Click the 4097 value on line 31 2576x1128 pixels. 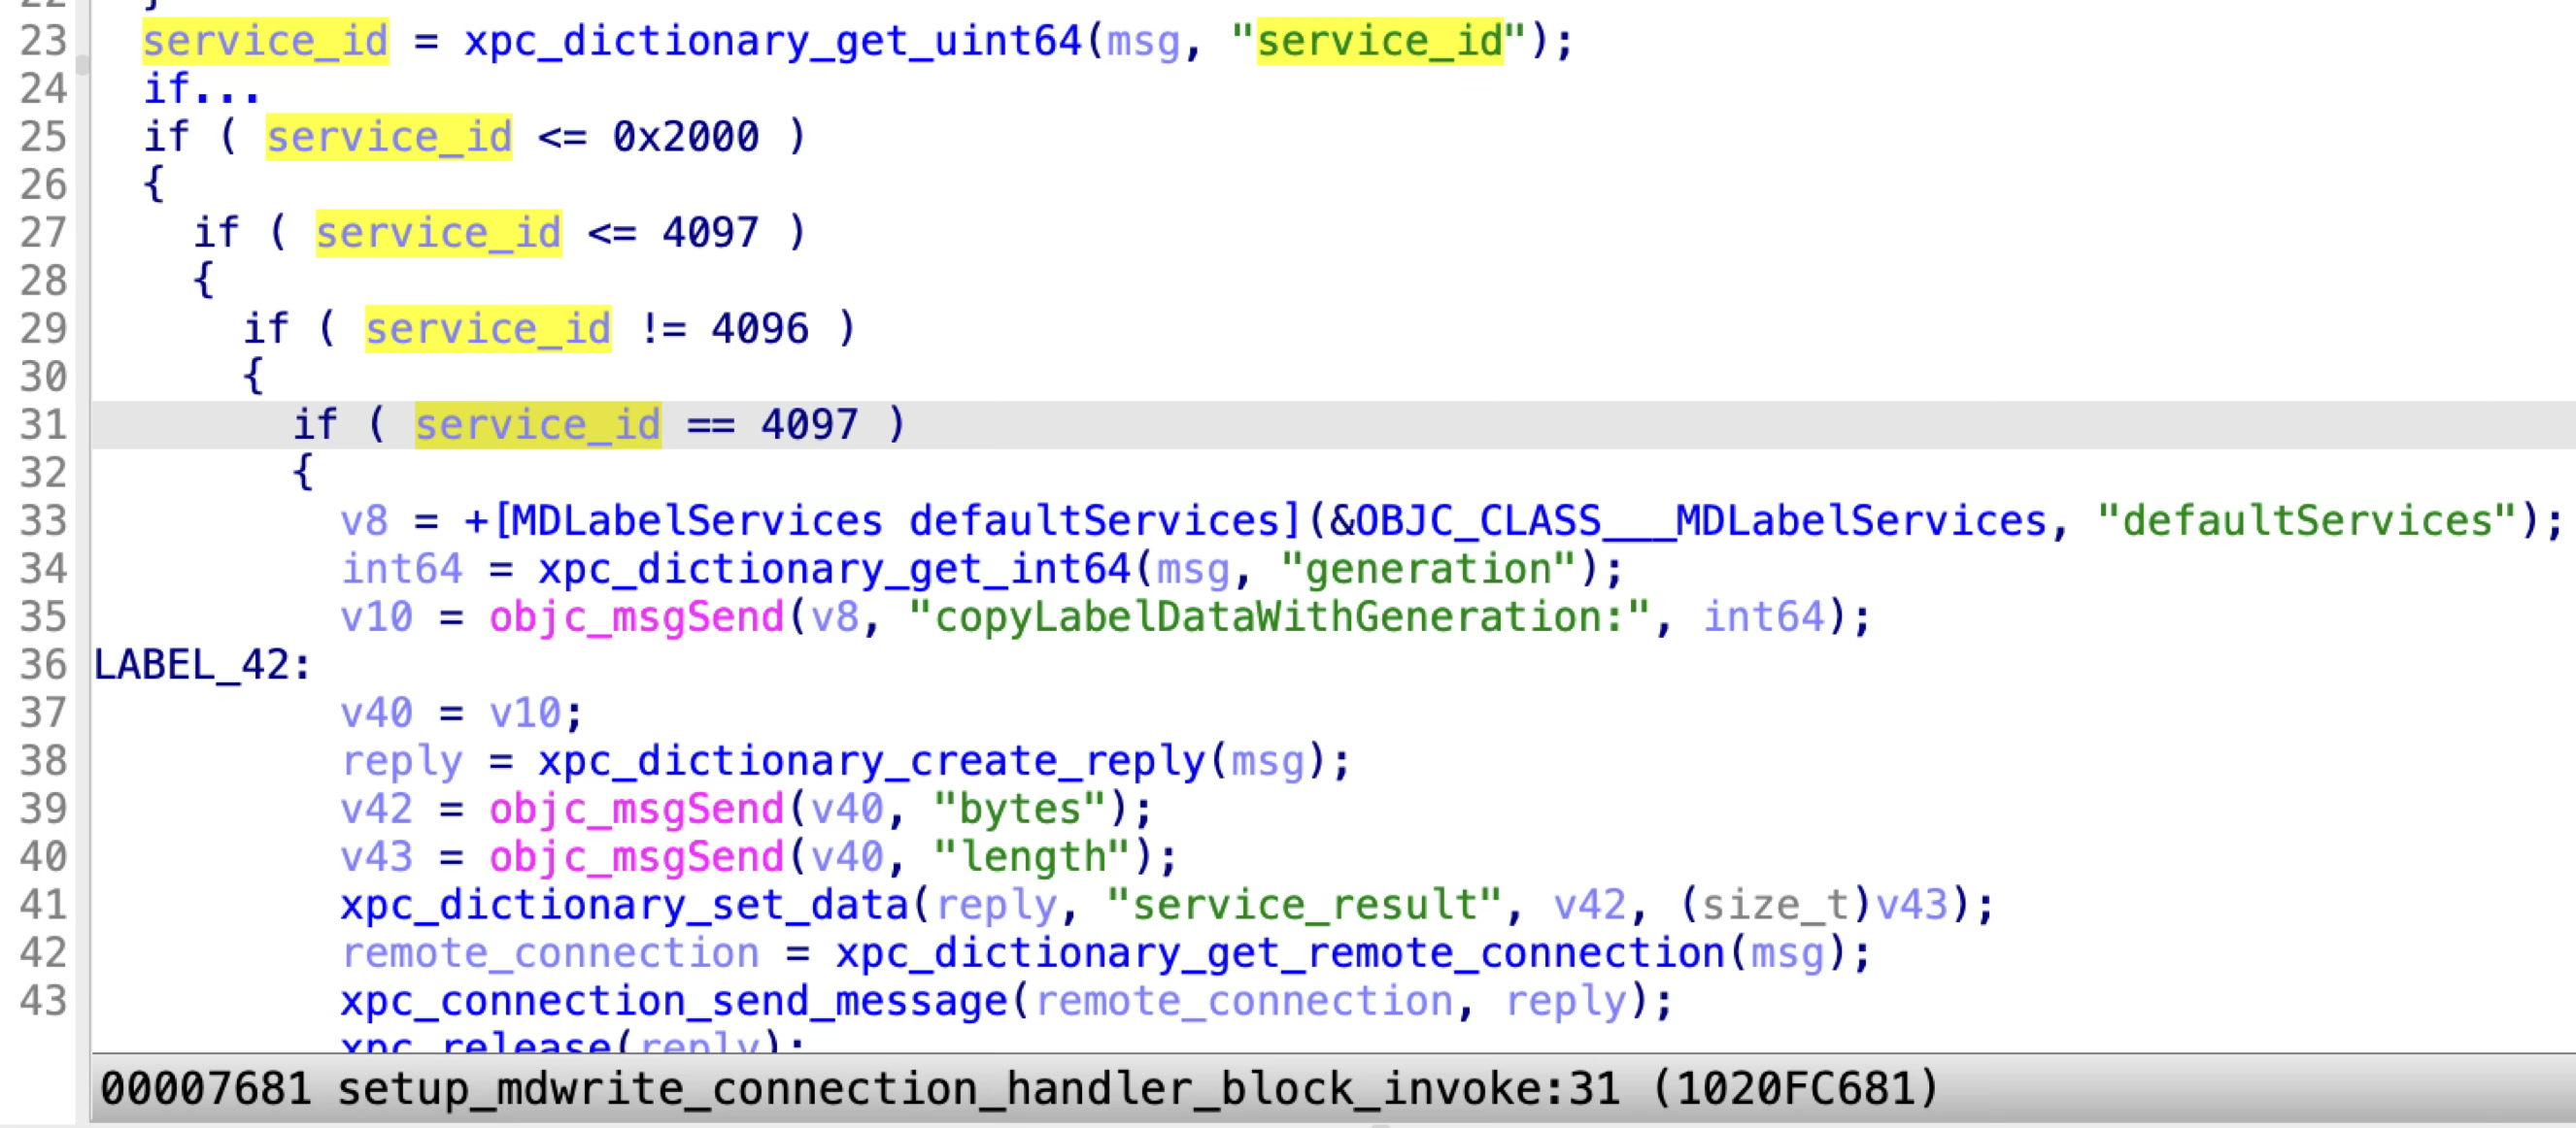tap(809, 424)
